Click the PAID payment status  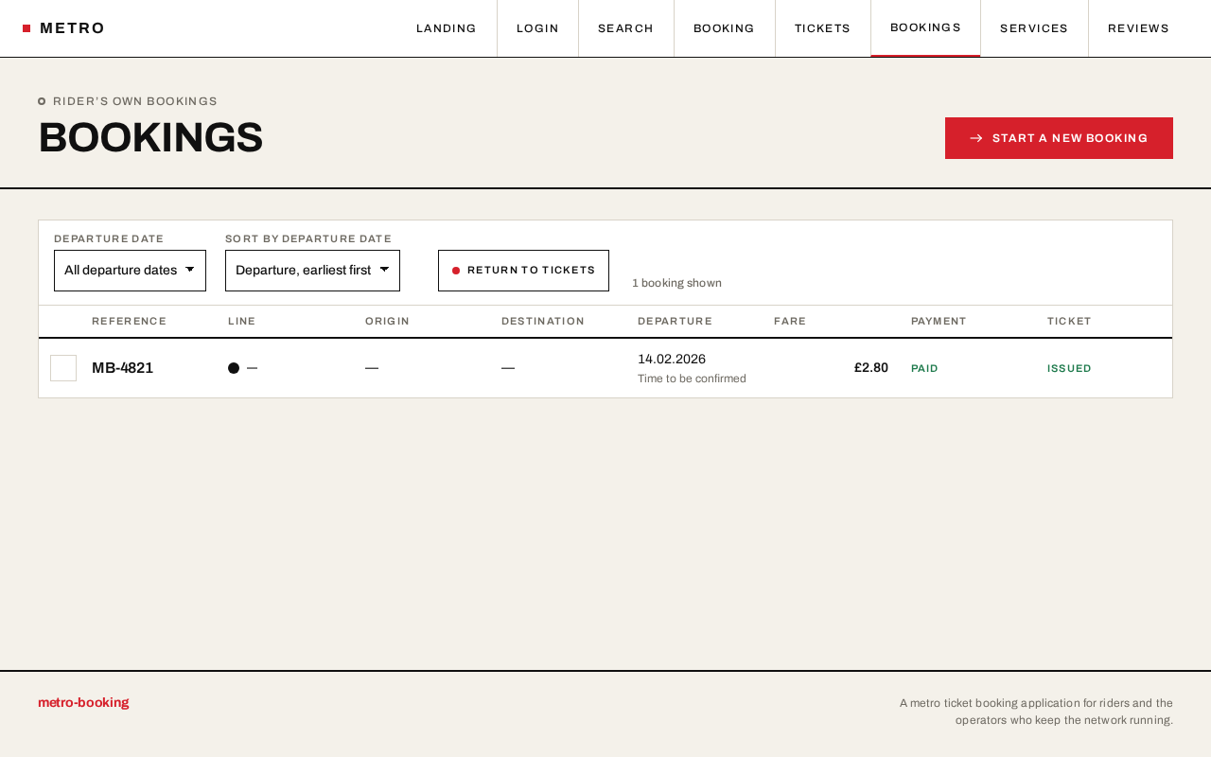click(924, 369)
